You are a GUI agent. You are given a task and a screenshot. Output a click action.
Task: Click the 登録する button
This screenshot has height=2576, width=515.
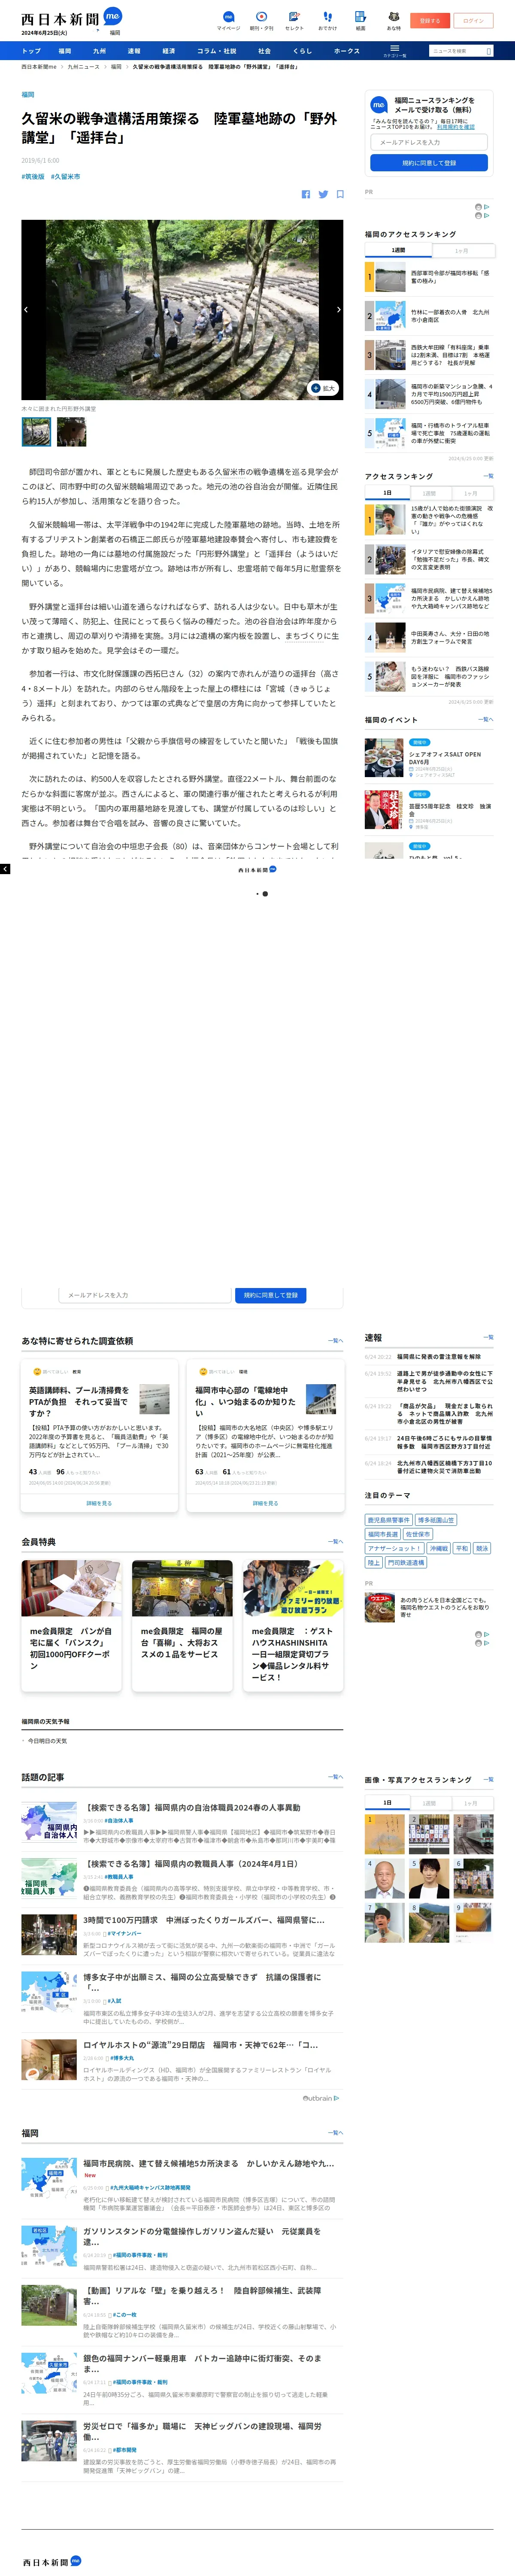[430, 20]
